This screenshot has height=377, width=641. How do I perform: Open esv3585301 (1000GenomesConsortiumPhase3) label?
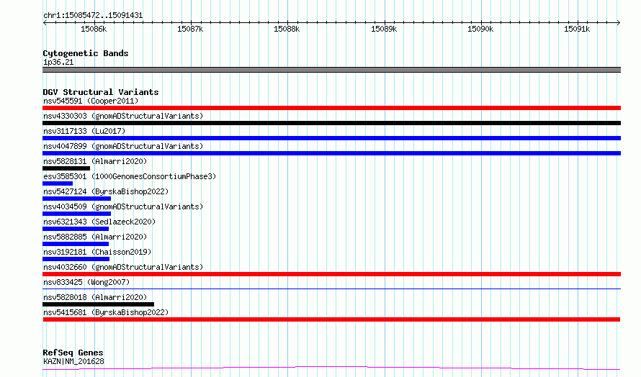point(130,176)
